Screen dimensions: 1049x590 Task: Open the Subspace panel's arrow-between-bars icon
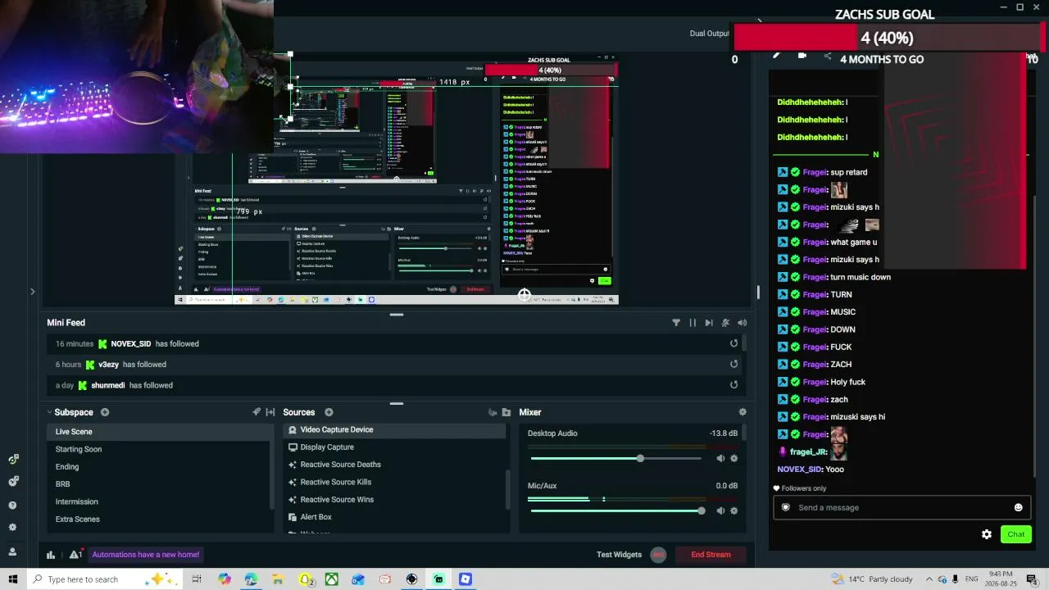click(270, 412)
